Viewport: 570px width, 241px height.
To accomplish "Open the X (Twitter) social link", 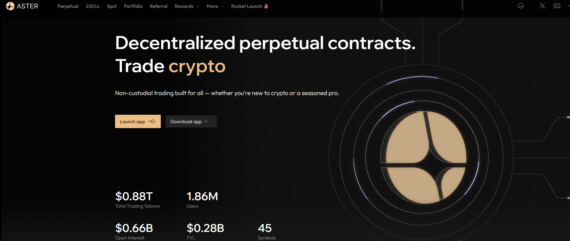I will pyautogui.click(x=542, y=6).
